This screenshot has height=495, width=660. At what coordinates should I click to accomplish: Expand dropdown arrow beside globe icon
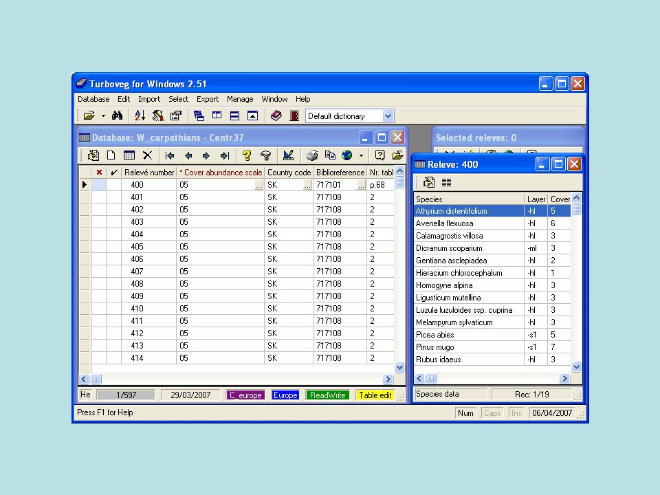(x=361, y=156)
